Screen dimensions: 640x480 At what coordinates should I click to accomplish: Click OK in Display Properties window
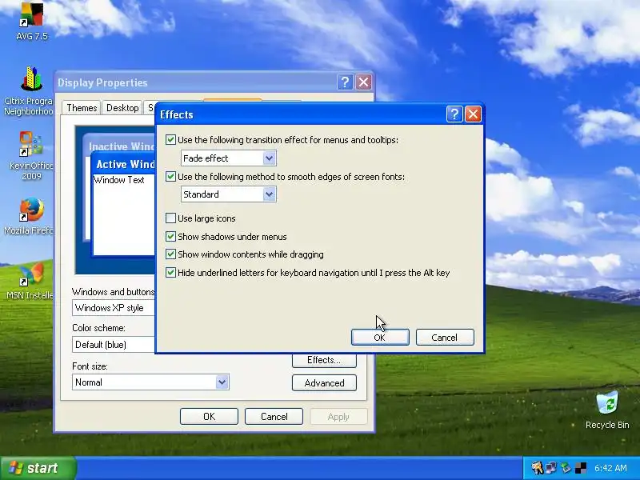pyautogui.click(x=209, y=416)
